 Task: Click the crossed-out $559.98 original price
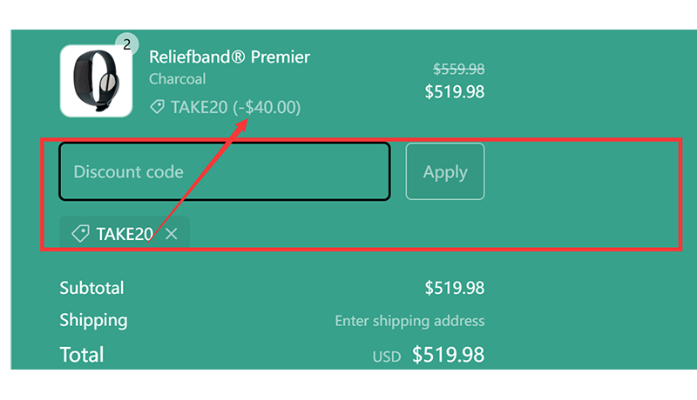(458, 70)
